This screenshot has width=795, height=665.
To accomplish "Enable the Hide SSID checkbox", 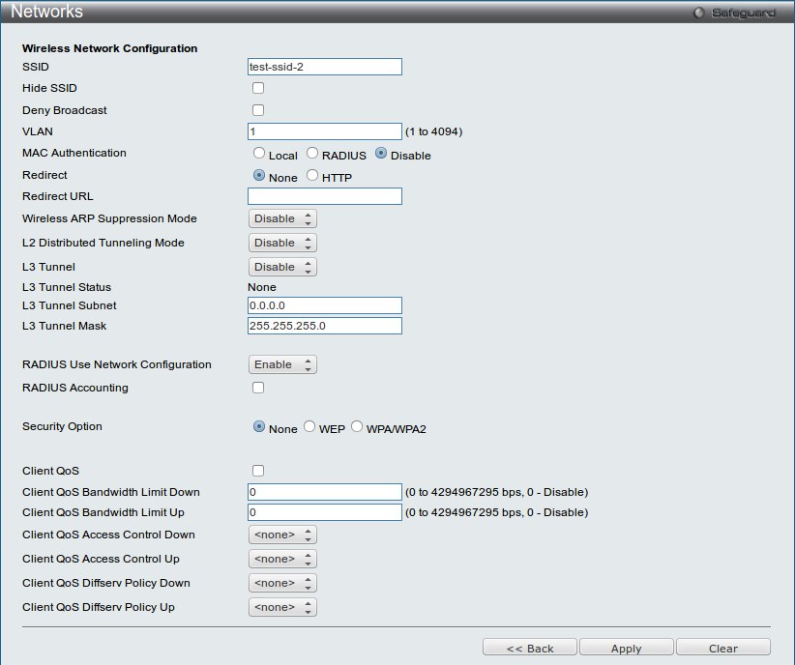I will pos(258,88).
